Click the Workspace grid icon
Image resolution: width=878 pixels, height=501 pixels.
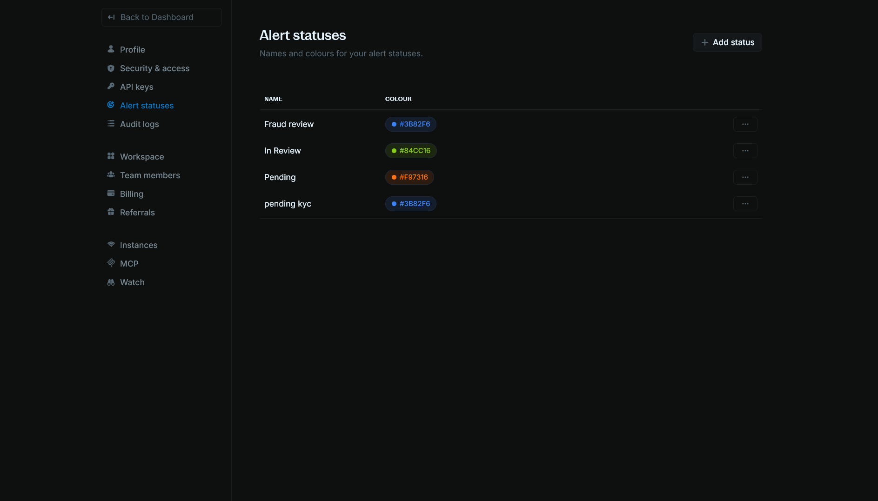(111, 156)
